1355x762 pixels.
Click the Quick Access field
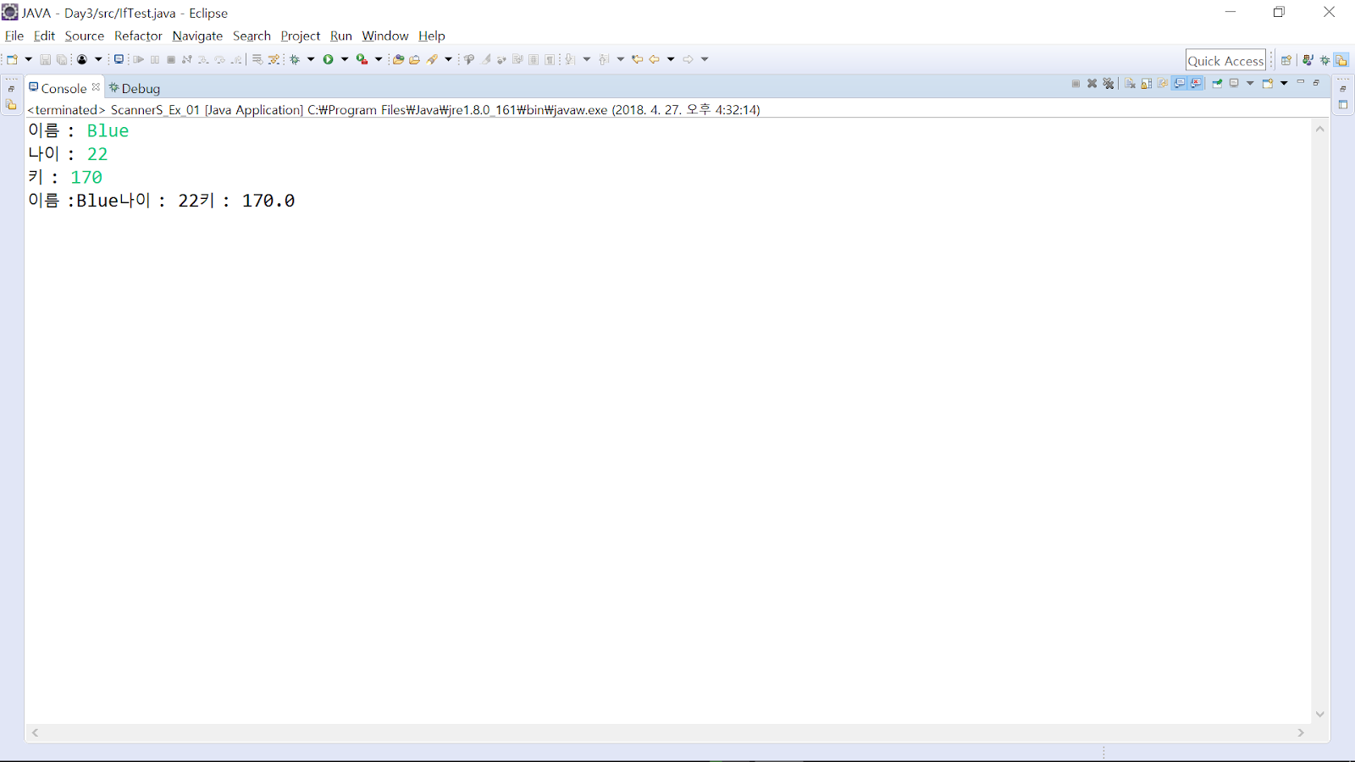click(x=1225, y=59)
